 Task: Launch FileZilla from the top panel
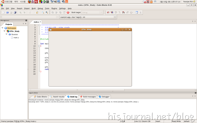[36, 2]
